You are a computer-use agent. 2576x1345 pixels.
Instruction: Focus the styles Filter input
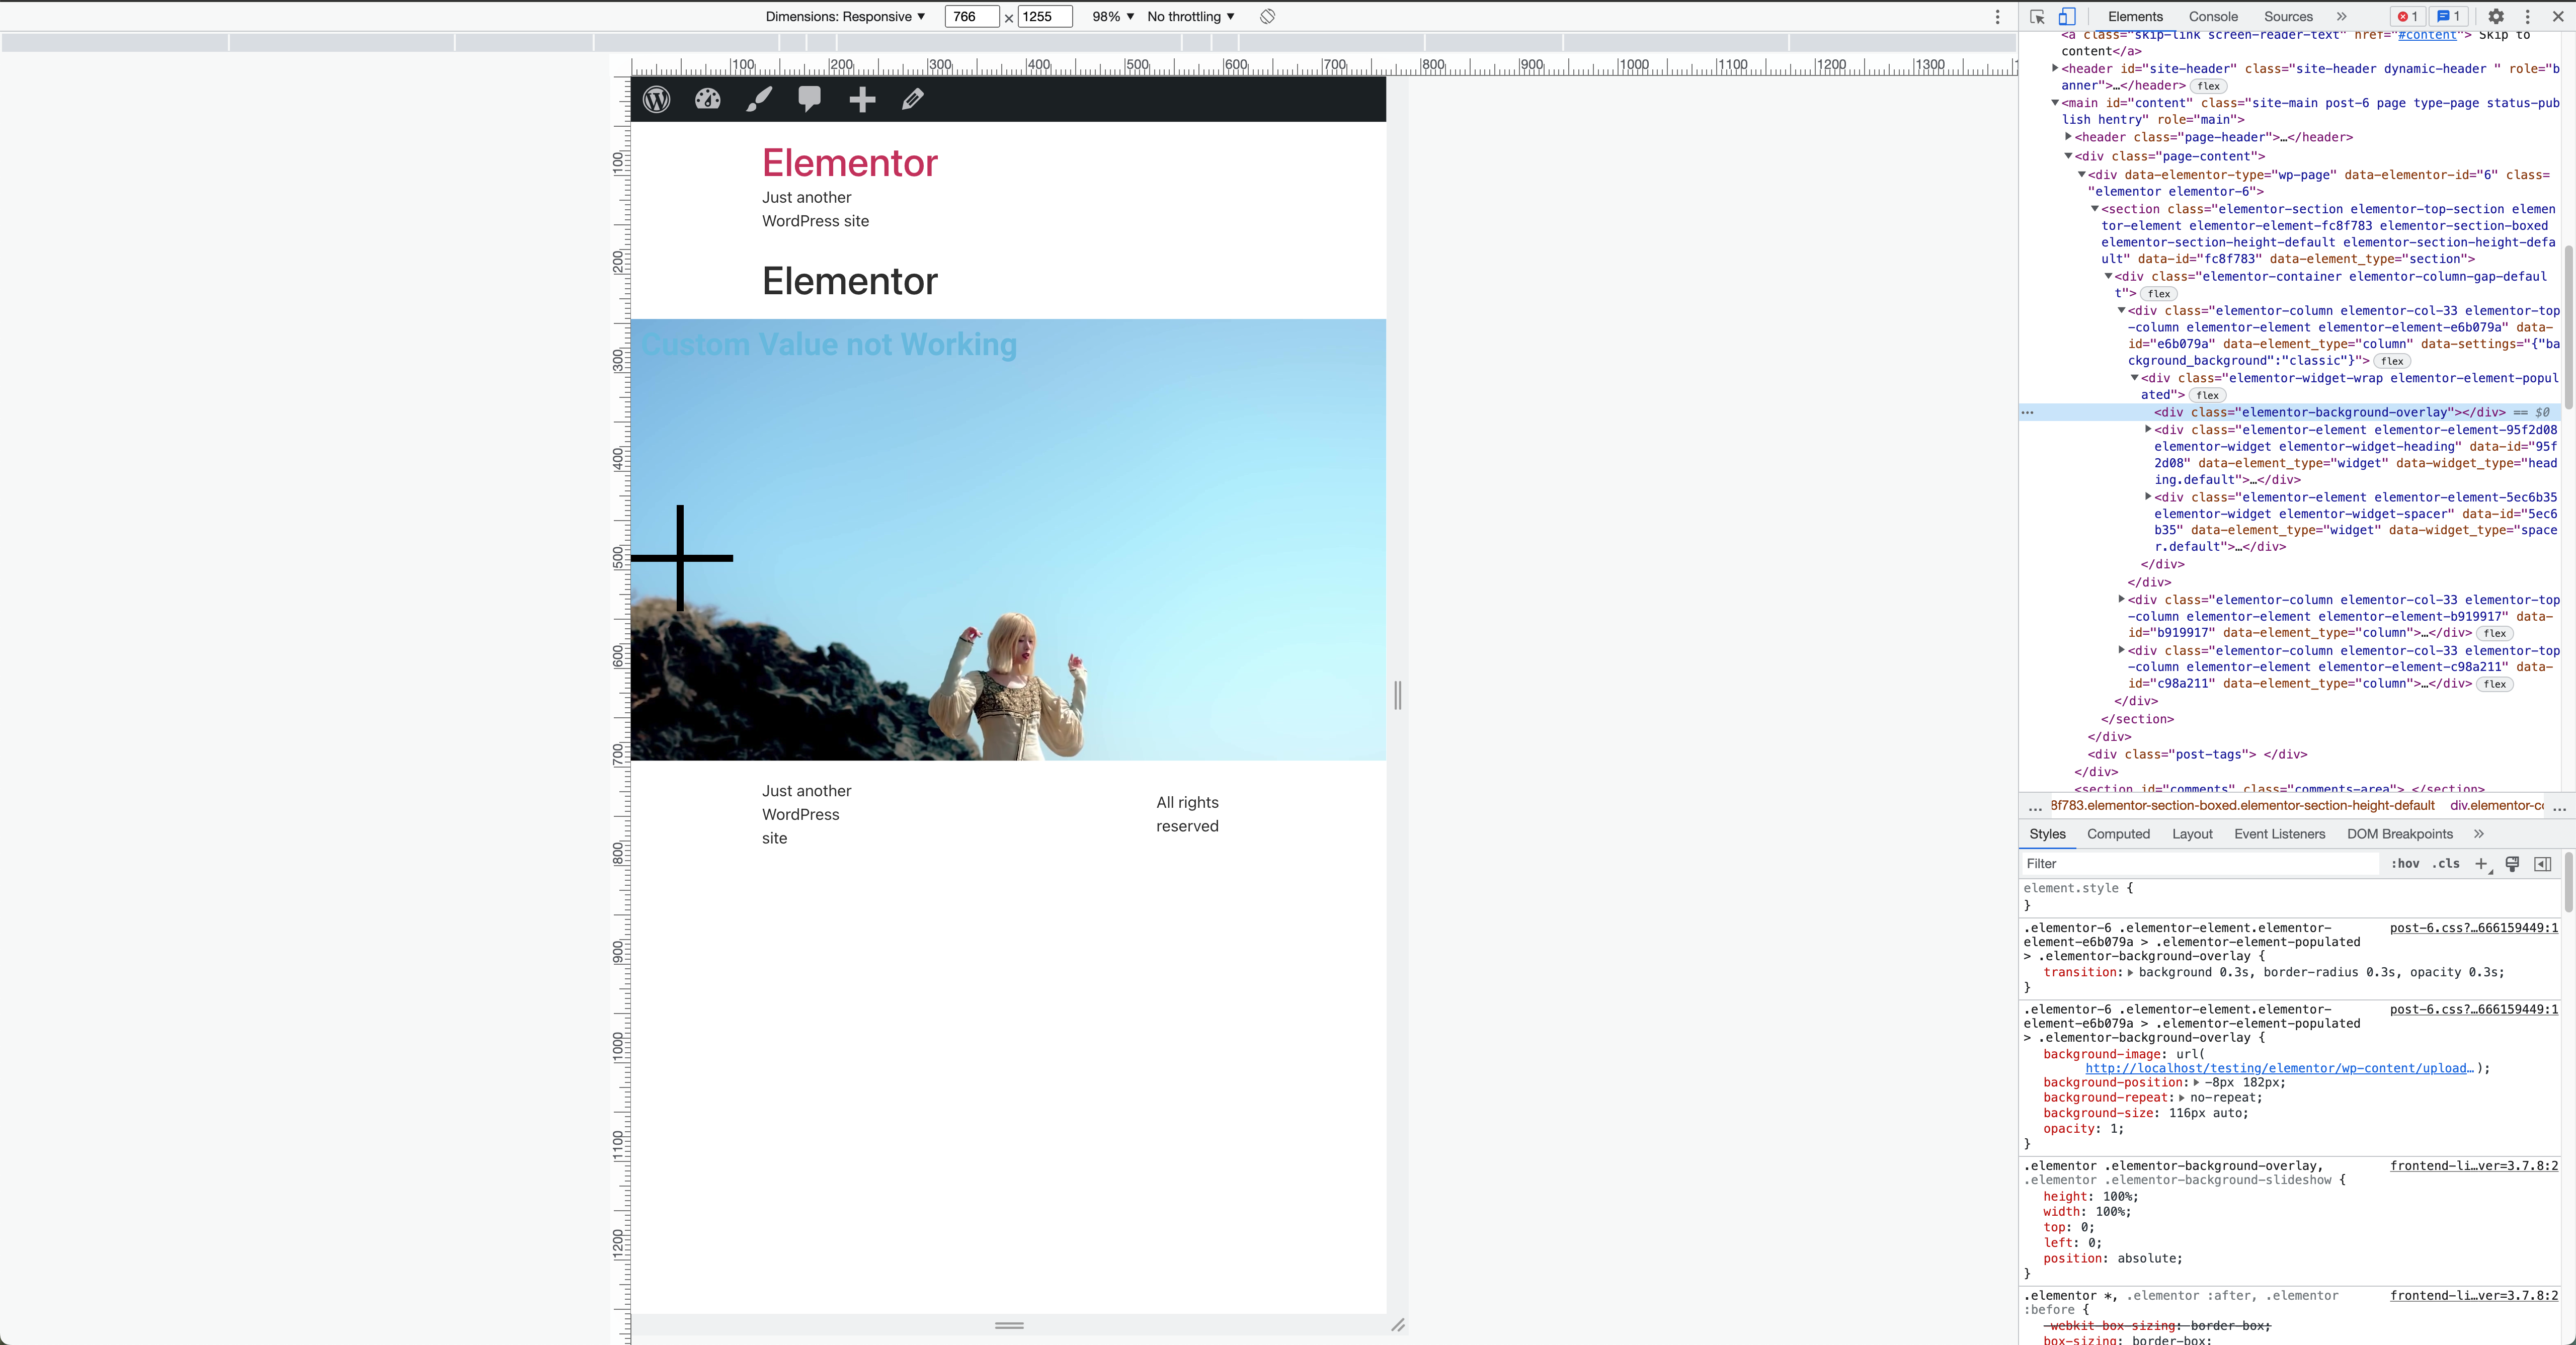tap(2200, 864)
